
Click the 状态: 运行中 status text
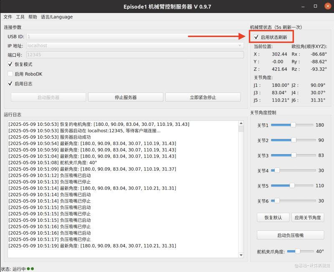[x=13, y=269]
